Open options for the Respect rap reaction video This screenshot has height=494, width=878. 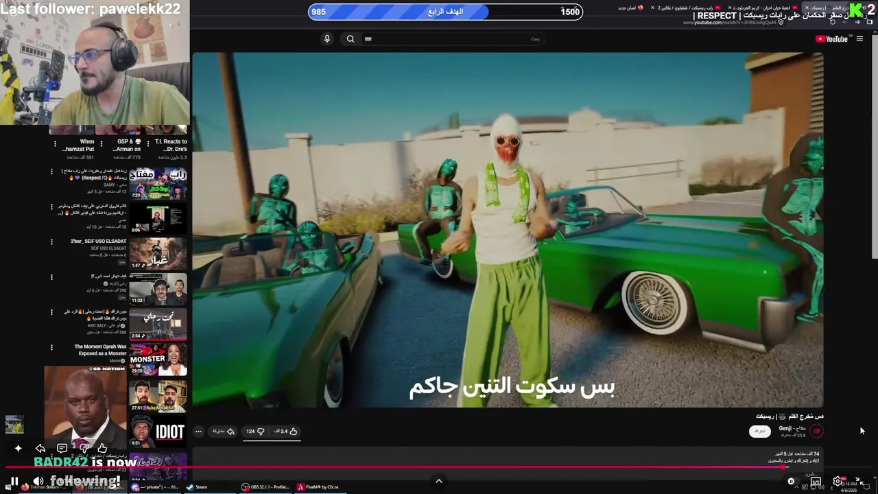pos(51,172)
